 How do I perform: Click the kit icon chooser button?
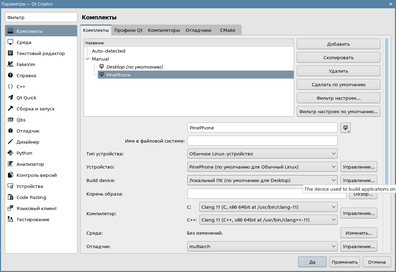tap(346, 128)
